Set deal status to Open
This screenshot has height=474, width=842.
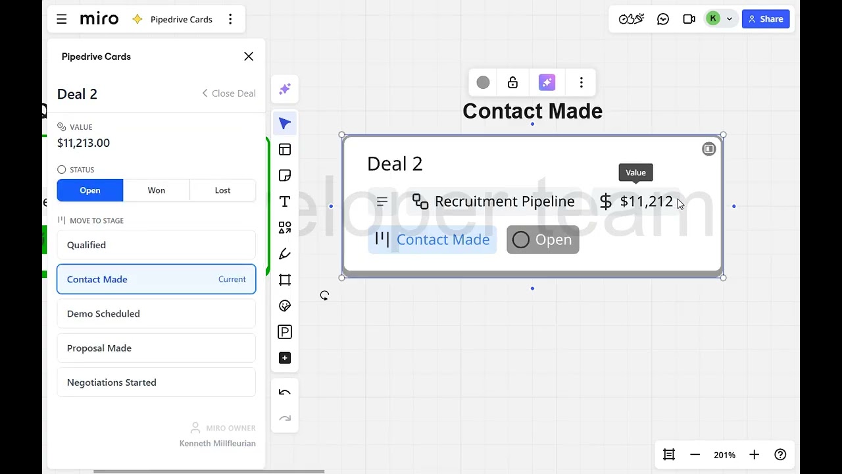coord(90,190)
